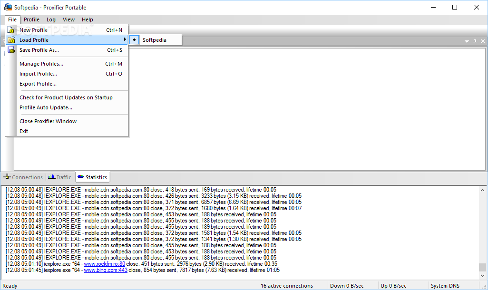Viewport: 488px width, 290px height.
Task: Click log line with 1341 bytes received
Action: [x=154, y=239]
